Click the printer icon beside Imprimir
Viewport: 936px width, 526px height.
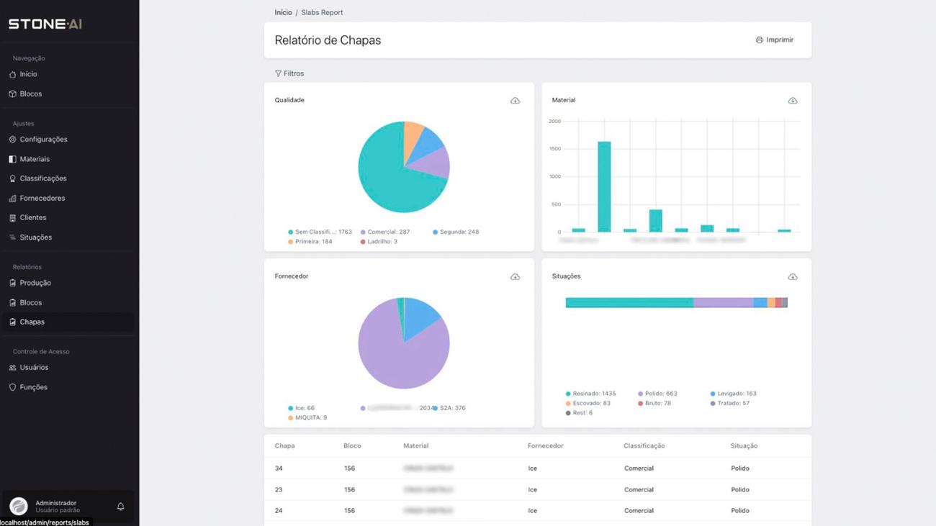[x=759, y=40]
